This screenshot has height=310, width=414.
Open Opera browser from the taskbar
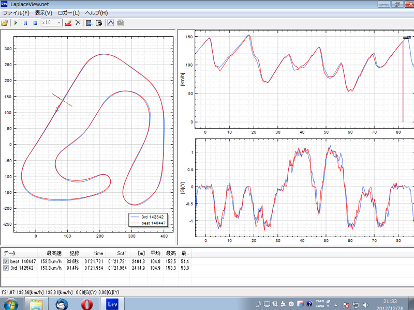coord(87,304)
